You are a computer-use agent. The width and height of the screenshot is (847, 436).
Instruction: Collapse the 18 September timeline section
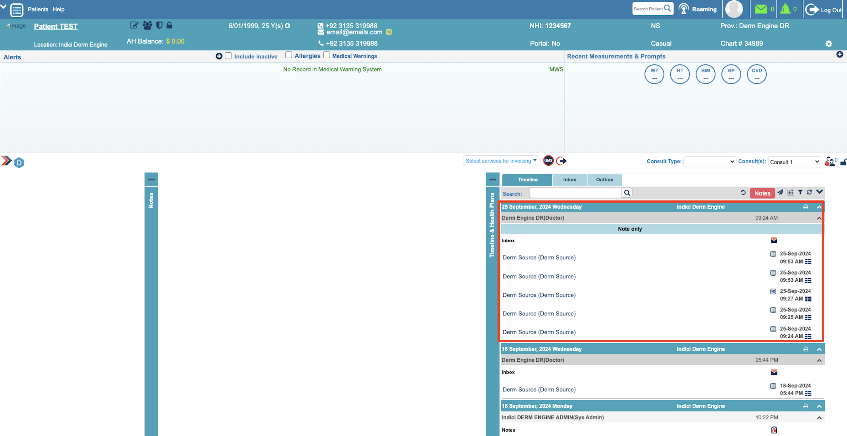pos(819,349)
